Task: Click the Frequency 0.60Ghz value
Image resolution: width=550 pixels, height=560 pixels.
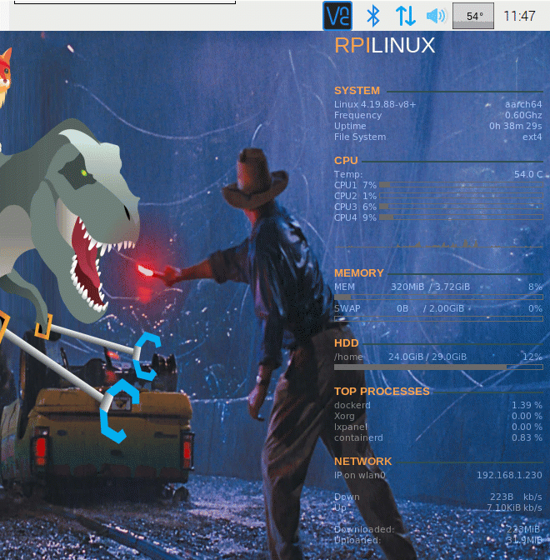Action: point(523,115)
